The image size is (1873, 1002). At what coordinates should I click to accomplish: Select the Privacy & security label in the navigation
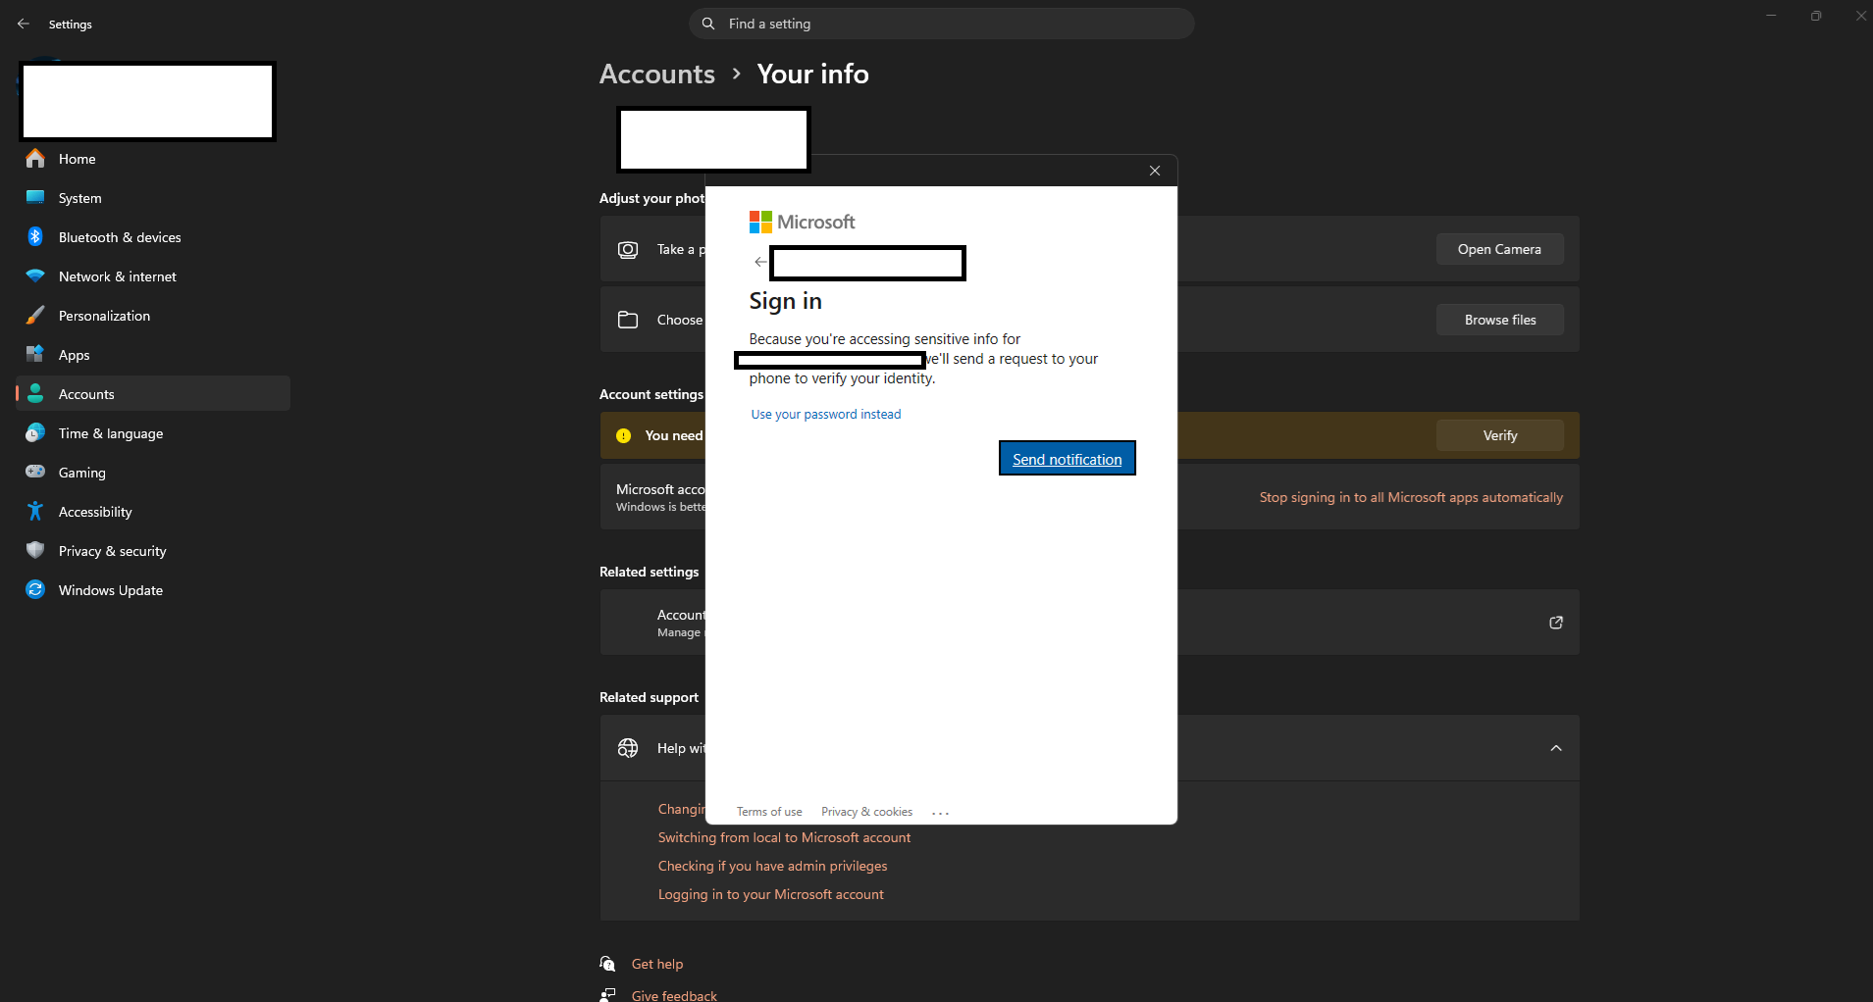113,551
